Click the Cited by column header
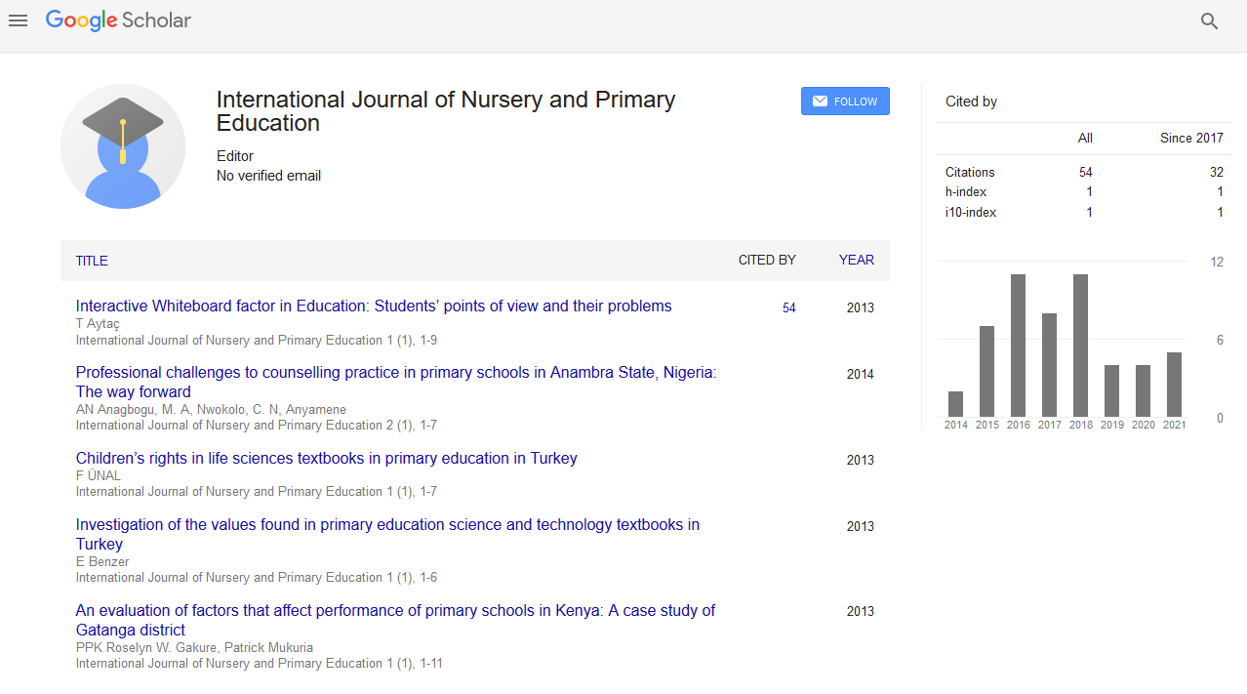This screenshot has height=694, width=1247. point(766,261)
